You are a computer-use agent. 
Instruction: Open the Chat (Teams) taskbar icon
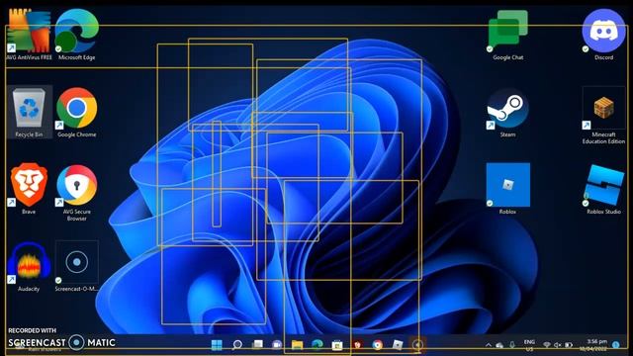pos(277,345)
